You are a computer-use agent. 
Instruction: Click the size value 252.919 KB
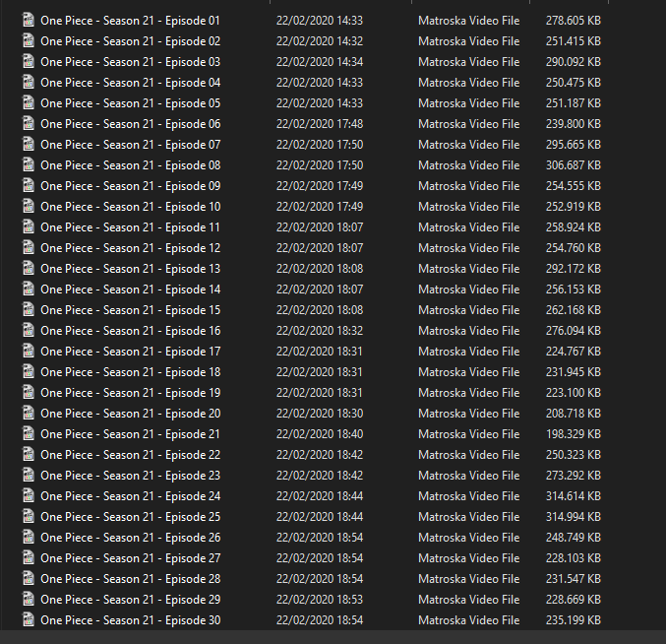tap(573, 207)
